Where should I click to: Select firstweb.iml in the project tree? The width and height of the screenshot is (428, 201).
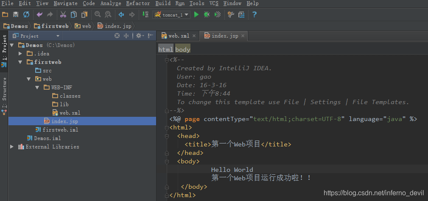click(x=57, y=129)
